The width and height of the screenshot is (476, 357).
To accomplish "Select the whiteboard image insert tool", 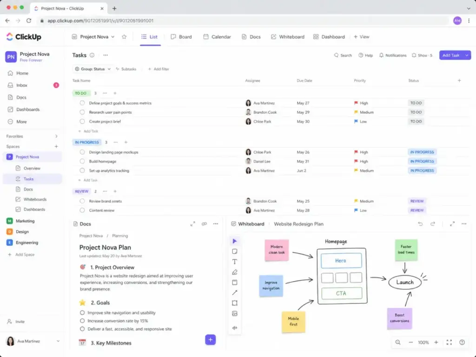I will [234, 313].
